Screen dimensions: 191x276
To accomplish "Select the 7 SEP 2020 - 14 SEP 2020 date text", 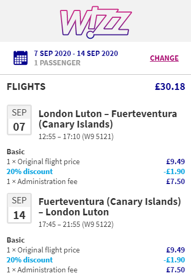I will pyautogui.click(x=76, y=53).
